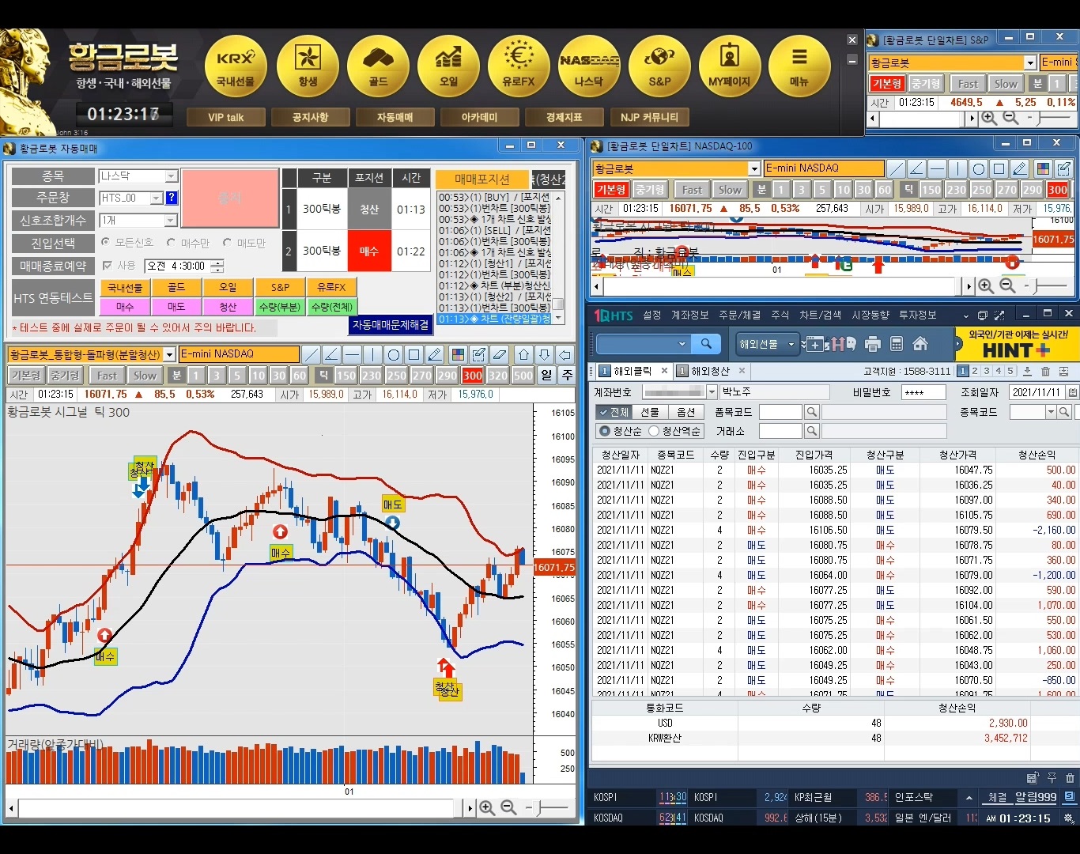1080x854 pixels.
Task: Click the printer icon in the 1Q HTS toolbar
Action: tap(873, 344)
